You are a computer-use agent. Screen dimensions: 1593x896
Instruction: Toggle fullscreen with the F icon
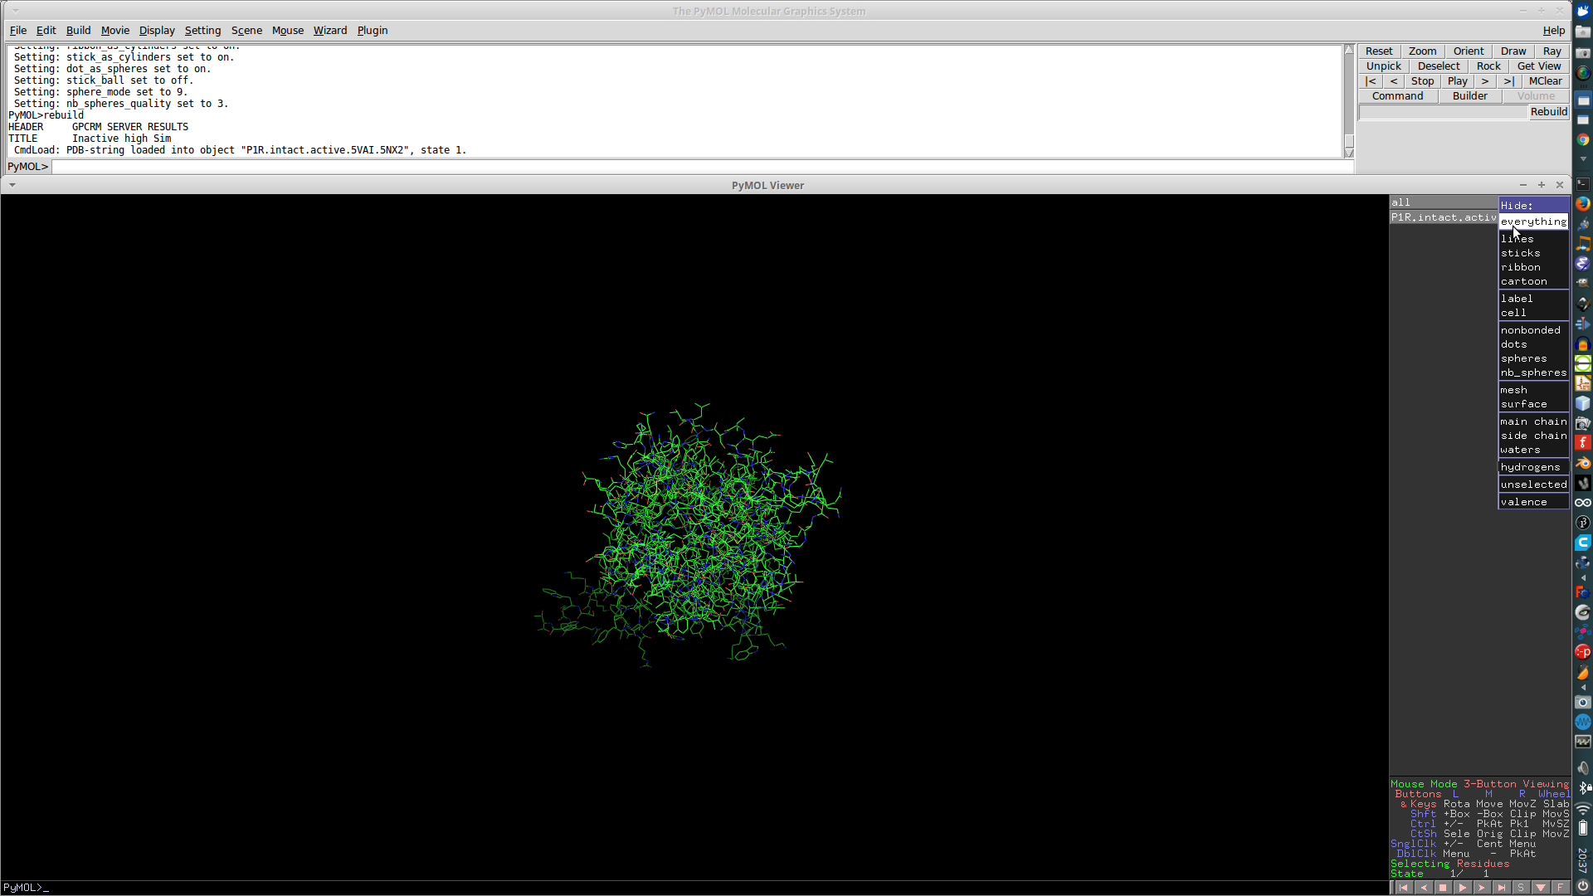[x=1560, y=888]
